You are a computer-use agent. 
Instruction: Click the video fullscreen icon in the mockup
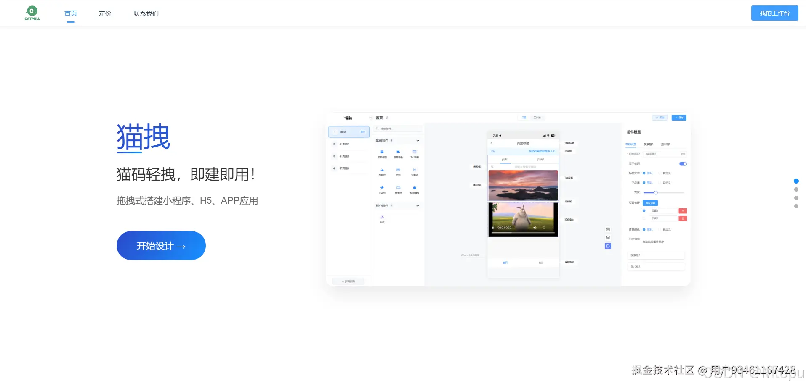tap(544, 228)
